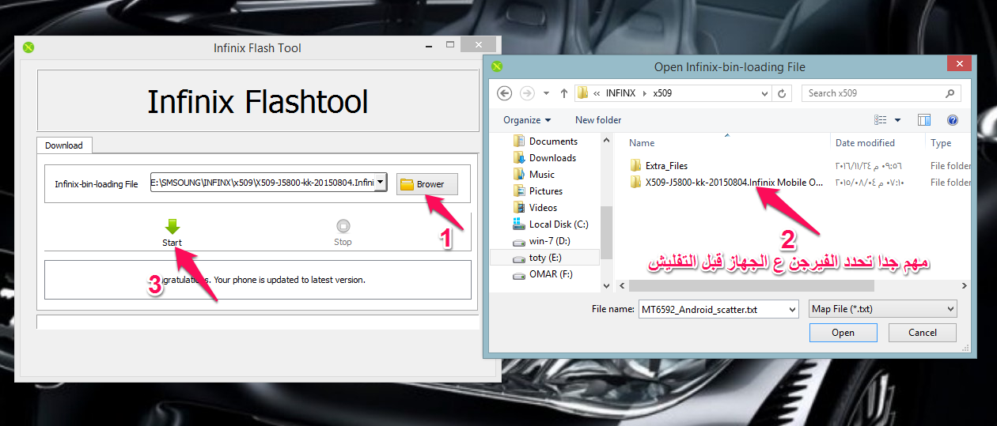Toggle the preview pane icon
The height and width of the screenshot is (426, 997).
coord(924,120)
